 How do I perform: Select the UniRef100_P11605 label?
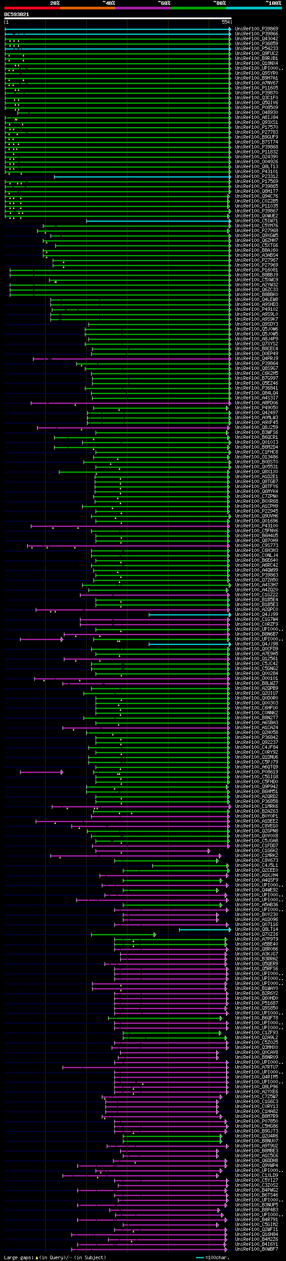coord(257,88)
